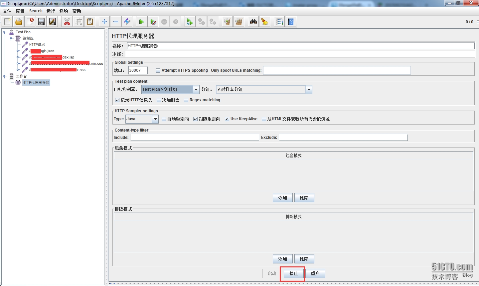The height and width of the screenshot is (286, 479).
Task: Open Help with question mark icon
Action: (x=291, y=22)
